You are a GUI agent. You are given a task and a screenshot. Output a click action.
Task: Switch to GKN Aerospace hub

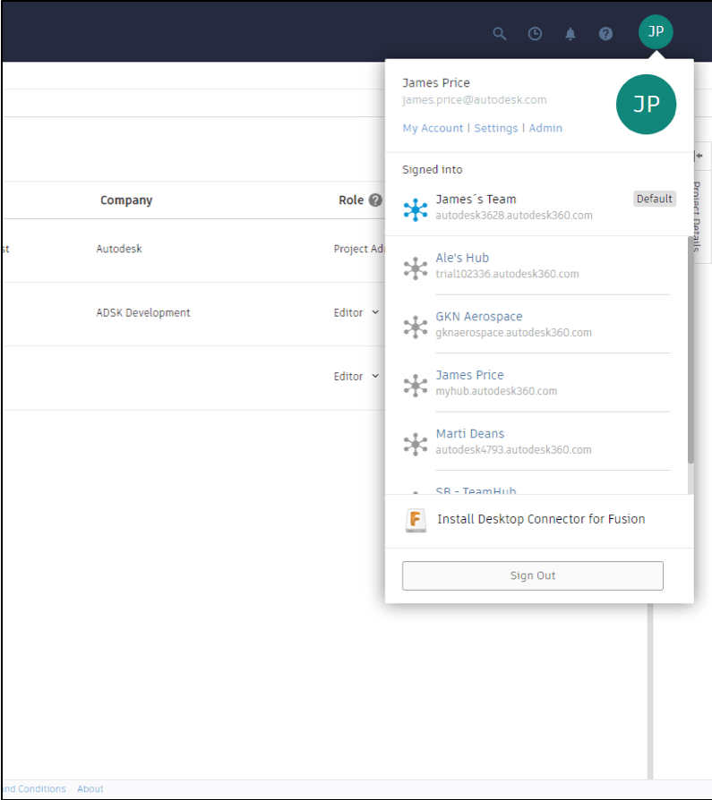pos(478,317)
